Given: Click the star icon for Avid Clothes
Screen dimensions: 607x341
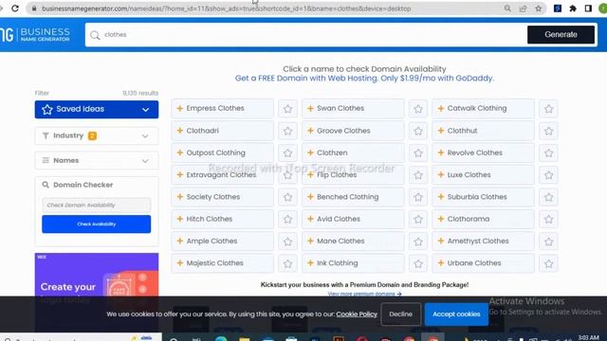Looking at the screenshot, I should [418, 219].
